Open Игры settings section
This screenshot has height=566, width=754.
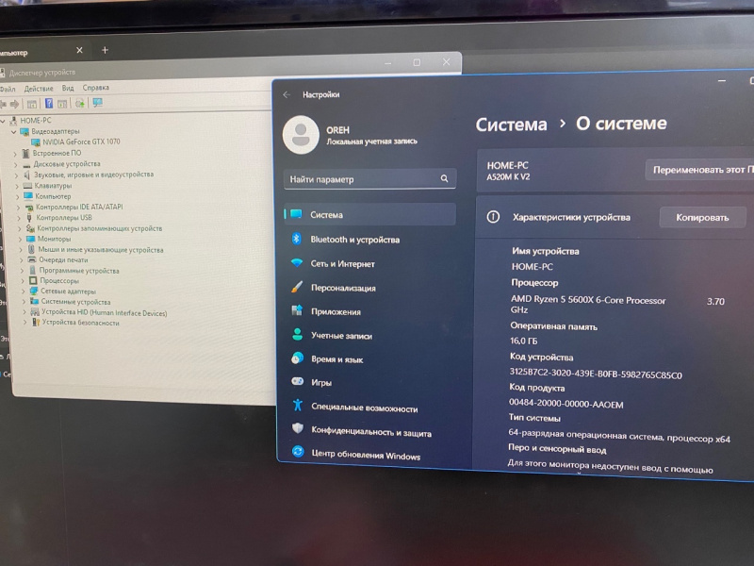(321, 383)
